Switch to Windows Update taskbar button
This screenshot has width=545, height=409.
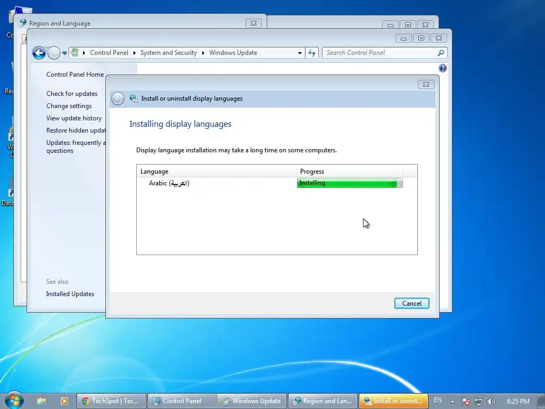(252, 401)
